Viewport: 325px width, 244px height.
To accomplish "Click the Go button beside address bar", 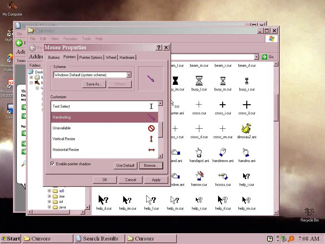I will [268, 57].
